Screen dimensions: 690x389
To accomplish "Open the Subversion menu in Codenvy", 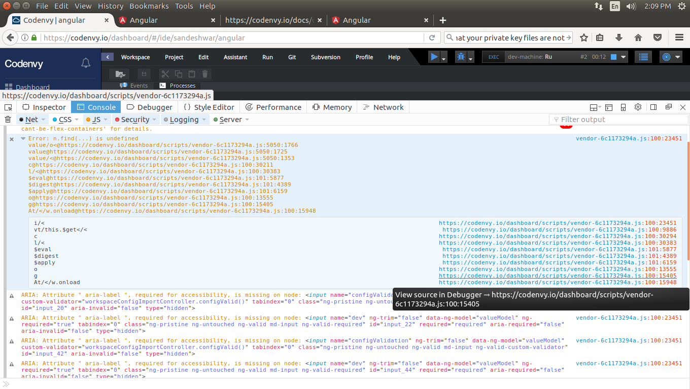I will (x=325, y=57).
